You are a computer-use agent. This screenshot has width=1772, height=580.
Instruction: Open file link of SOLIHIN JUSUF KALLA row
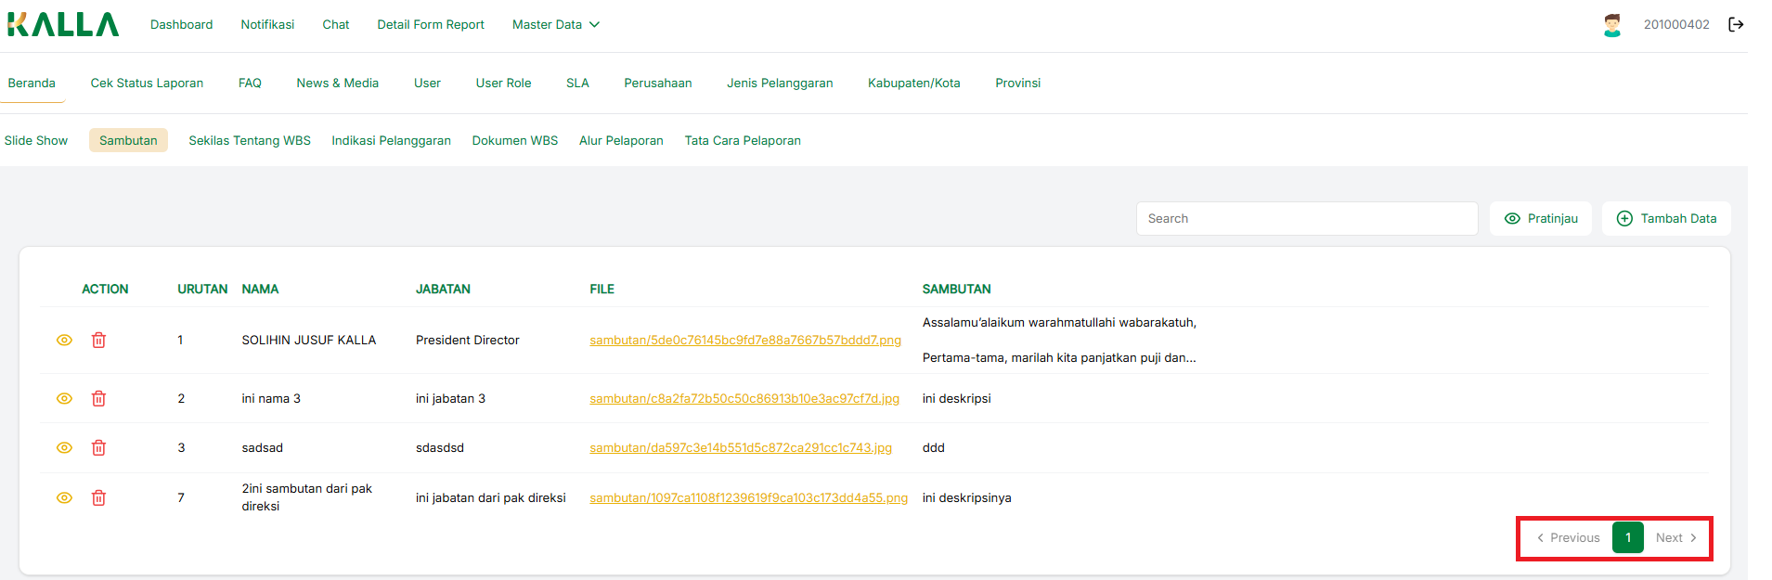(x=744, y=341)
